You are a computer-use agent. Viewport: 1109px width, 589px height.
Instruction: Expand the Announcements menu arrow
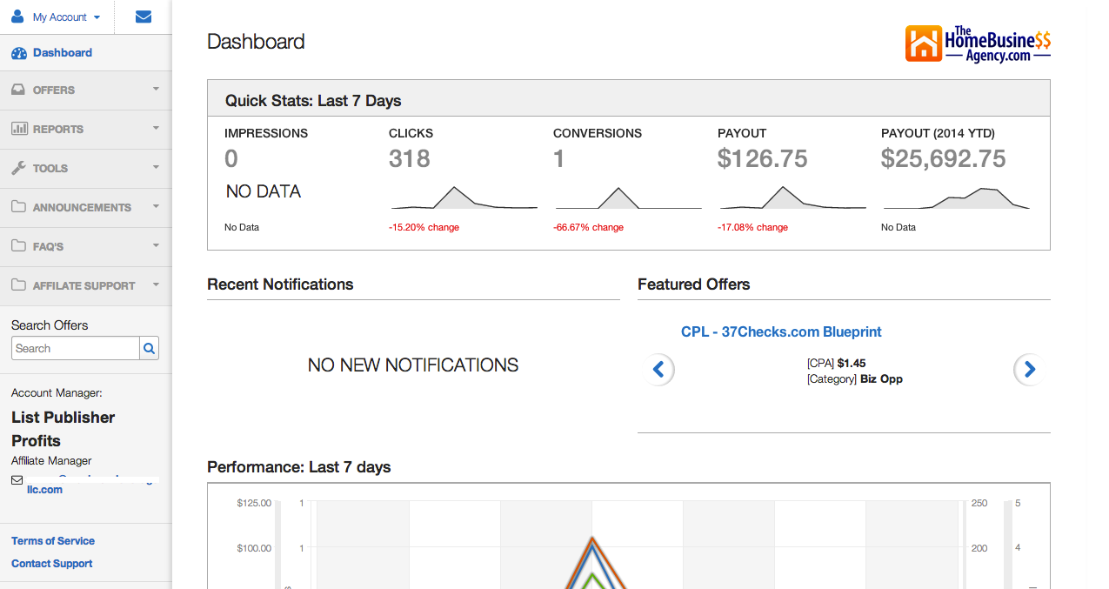pos(156,206)
